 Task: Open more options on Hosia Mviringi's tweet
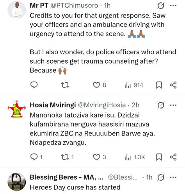(x=173, y=105)
